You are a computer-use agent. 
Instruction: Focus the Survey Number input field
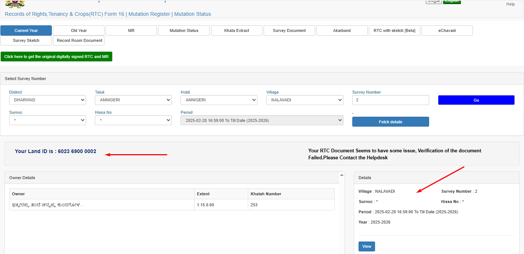[x=391, y=100]
